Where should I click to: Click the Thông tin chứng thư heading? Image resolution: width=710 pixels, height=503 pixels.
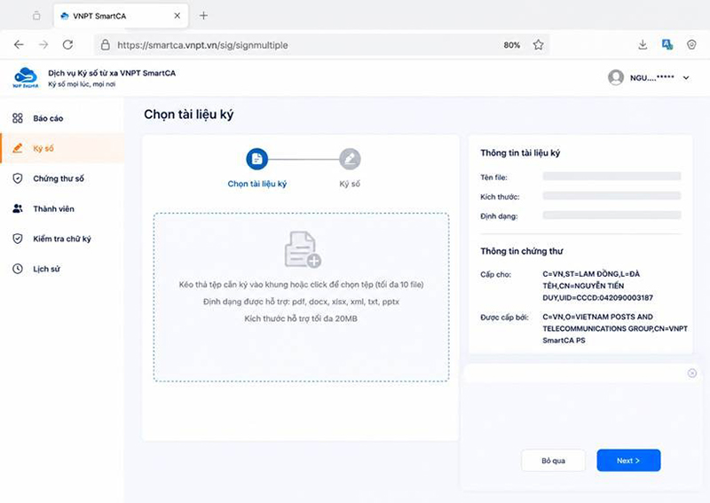click(522, 251)
